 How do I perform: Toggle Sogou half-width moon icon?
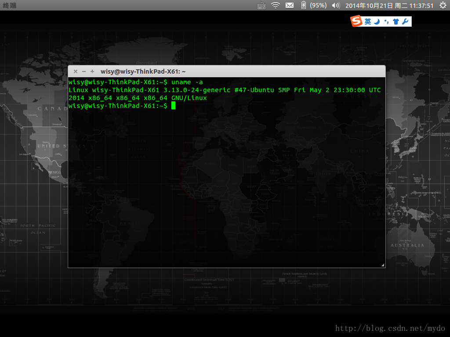[x=377, y=22]
